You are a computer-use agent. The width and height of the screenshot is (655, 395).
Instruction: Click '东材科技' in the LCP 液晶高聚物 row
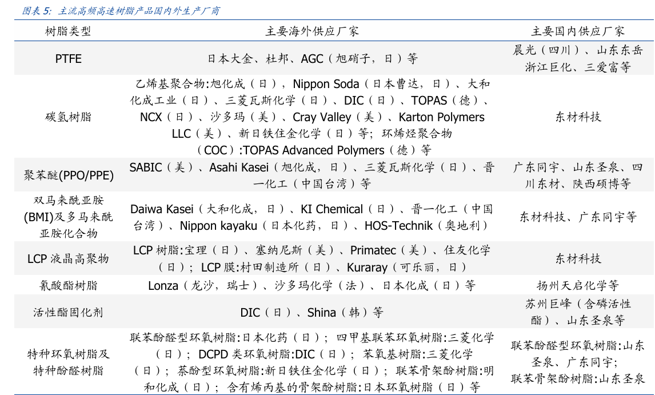578,258
